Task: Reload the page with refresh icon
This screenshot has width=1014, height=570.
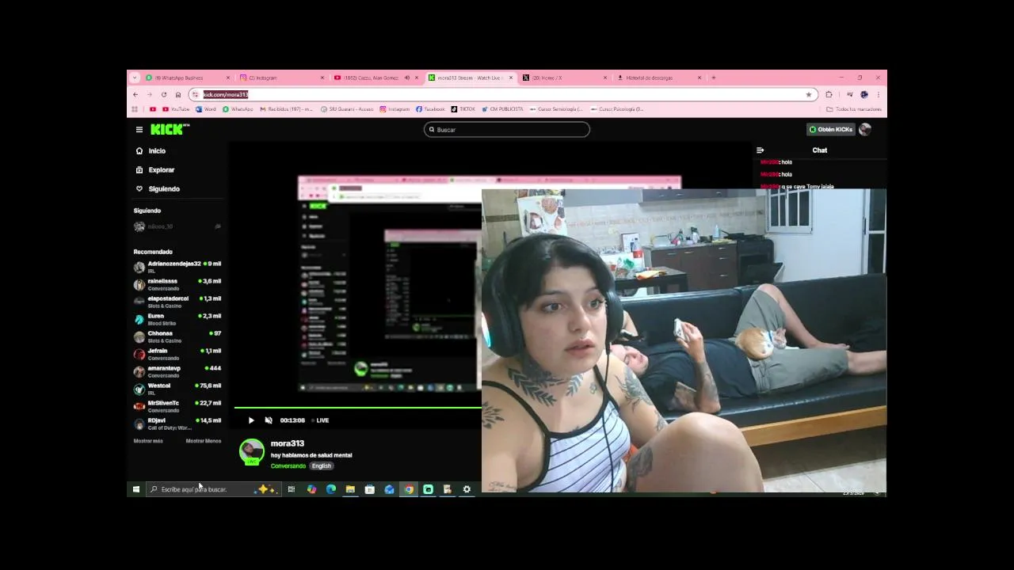Action: [164, 94]
